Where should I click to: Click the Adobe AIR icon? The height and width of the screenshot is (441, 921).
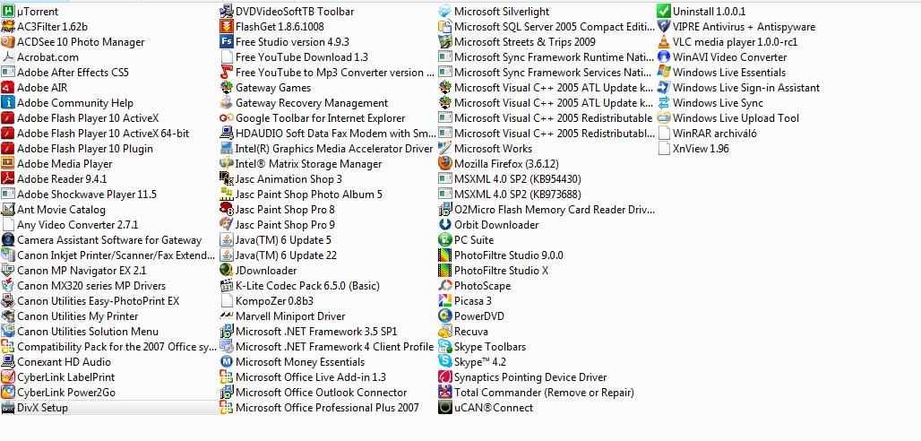pyautogui.click(x=8, y=88)
